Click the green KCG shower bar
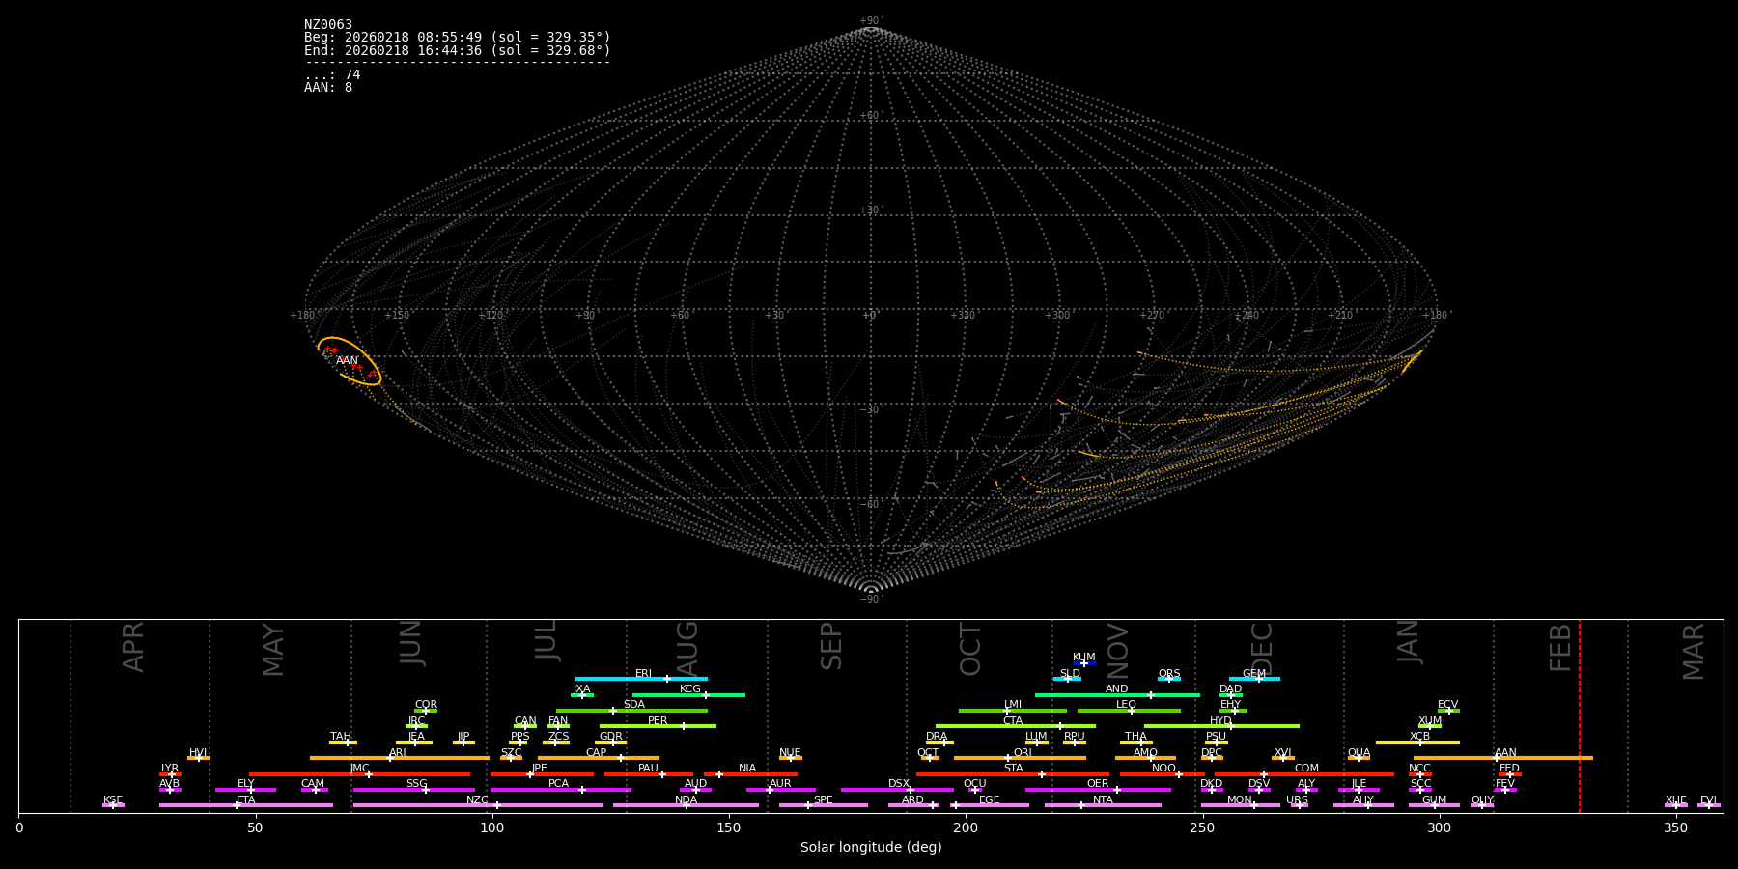Screen dimensions: 1738x869 coord(688,695)
